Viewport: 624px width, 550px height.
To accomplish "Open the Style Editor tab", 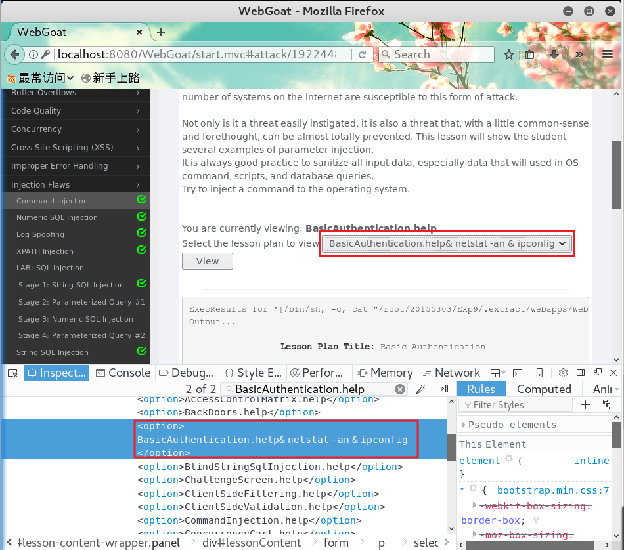I will (254, 373).
